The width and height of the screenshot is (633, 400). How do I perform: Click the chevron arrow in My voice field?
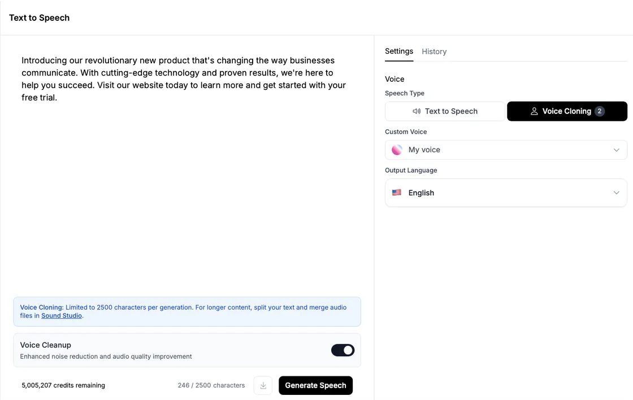[617, 150]
